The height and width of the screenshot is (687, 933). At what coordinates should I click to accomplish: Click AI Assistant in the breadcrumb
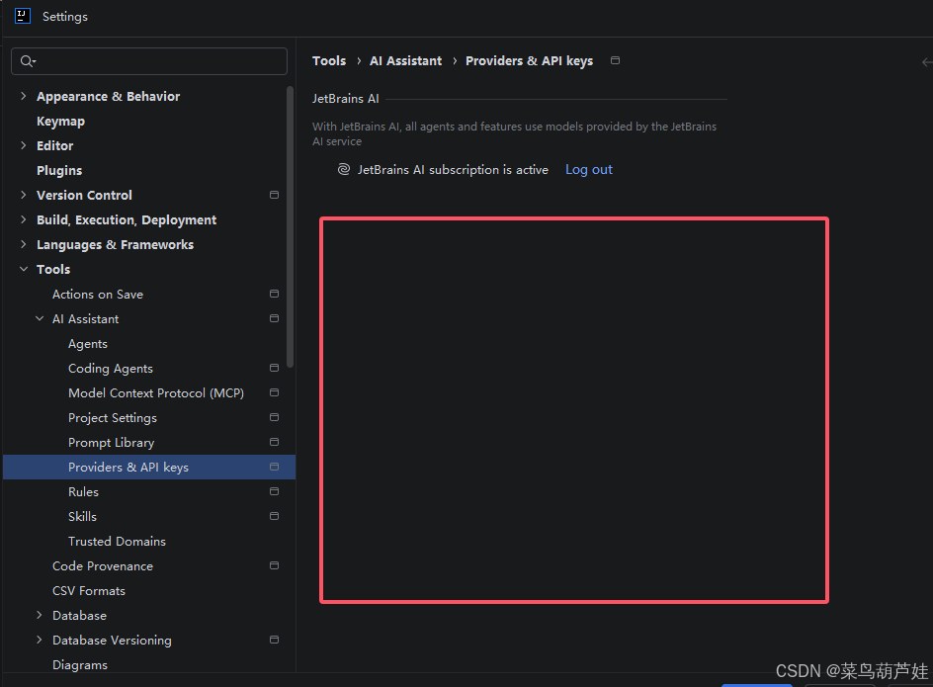[406, 60]
